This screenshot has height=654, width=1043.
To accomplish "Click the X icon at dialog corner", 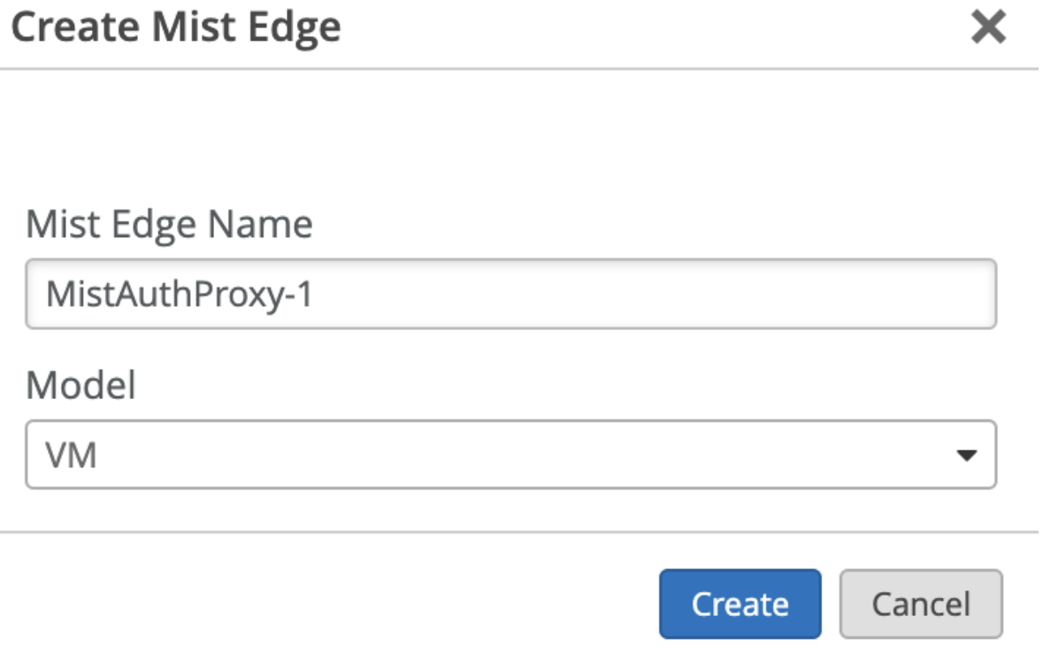I will (x=988, y=29).
